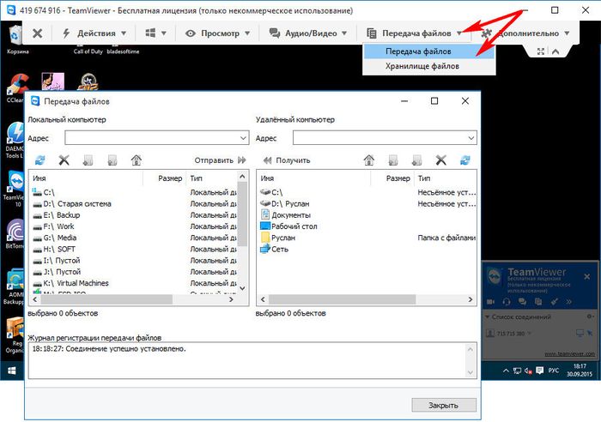601x422 pixels.
Task: Open the Аудио/Видео toolbar menu
Action: [307, 33]
